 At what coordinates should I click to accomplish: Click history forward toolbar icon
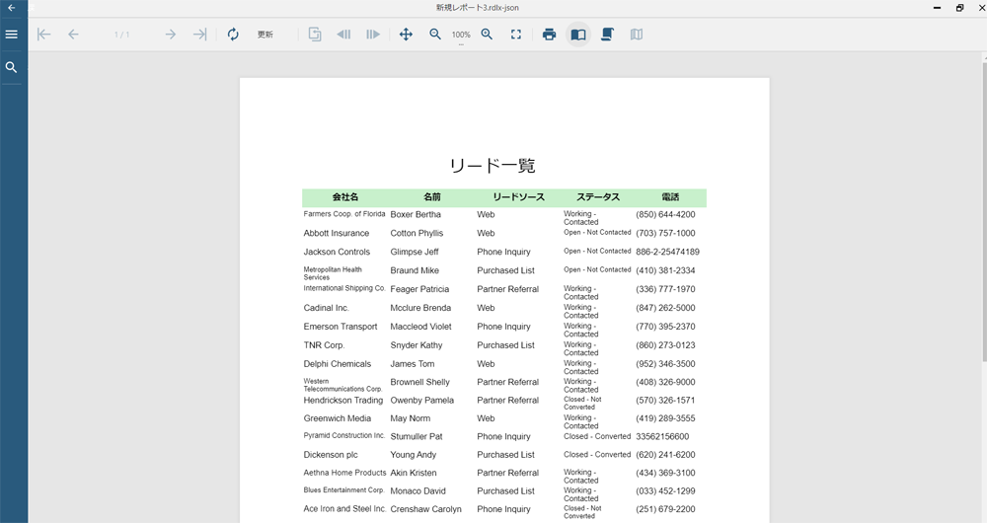click(x=373, y=34)
